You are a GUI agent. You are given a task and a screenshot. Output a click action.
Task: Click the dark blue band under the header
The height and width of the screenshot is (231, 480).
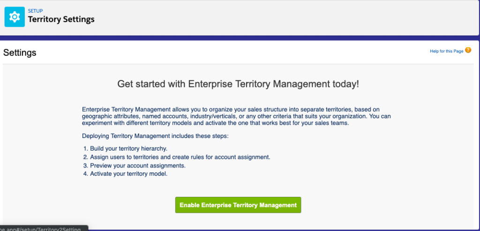coord(240,38)
